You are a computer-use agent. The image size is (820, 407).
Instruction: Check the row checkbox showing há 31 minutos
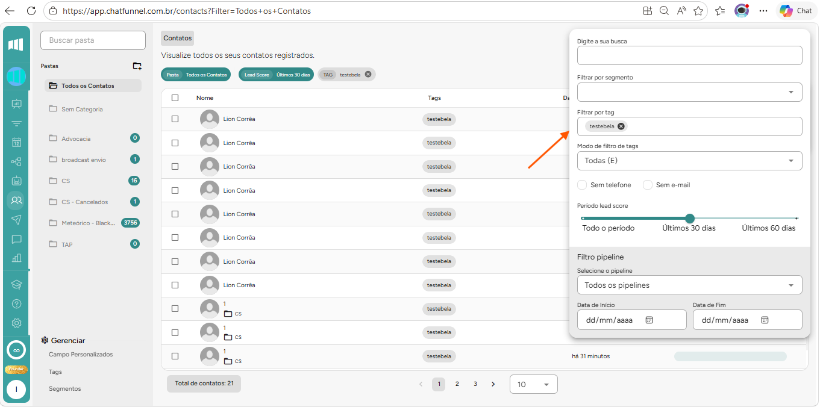tap(175, 356)
